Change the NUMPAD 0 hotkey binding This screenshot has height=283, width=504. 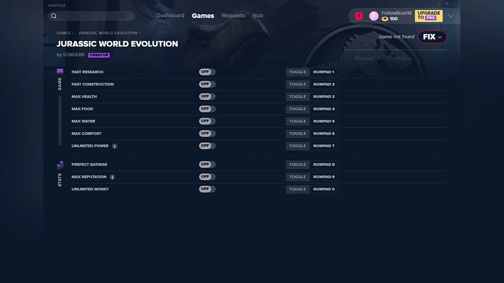pyautogui.click(x=324, y=189)
